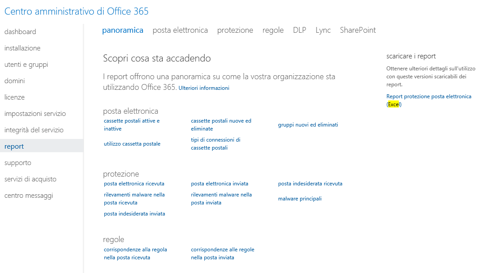This screenshot has width=493, height=273.
Task: Open rilevamenti malware nella posta inviata
Action: [222, 199]
